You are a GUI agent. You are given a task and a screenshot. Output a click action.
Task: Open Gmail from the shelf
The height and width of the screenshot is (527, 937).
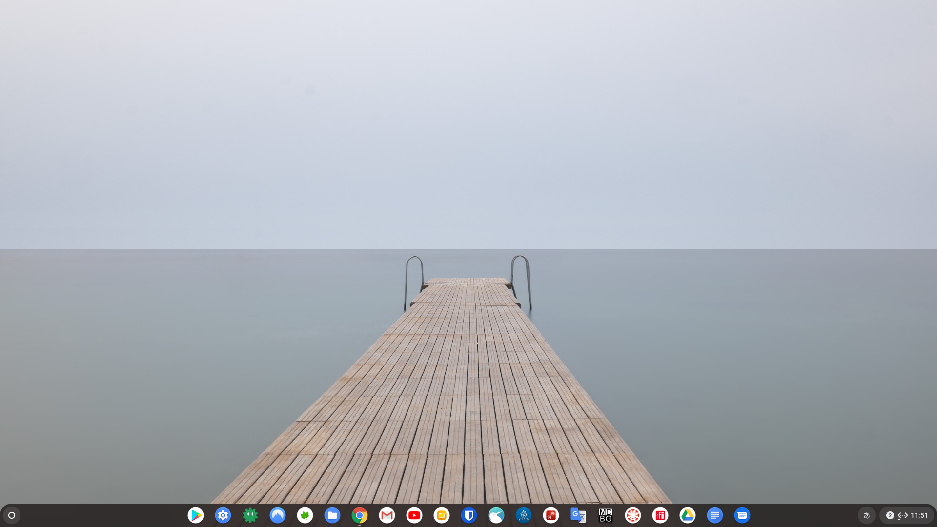[x=387, y=515]
